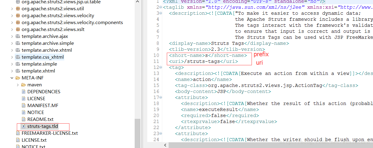
Task: Expand the template.archive.xhtml package
Action: pyautogui.click(x=12, y=50)
